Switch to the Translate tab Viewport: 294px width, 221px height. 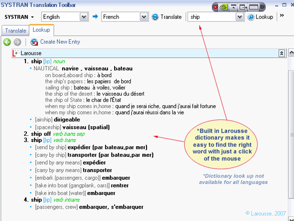point(16,31)
